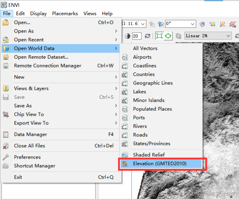Viewport: 239px width, 199px height.
Task: Click the Open World Data globe icon
Action: pos(6,48)
